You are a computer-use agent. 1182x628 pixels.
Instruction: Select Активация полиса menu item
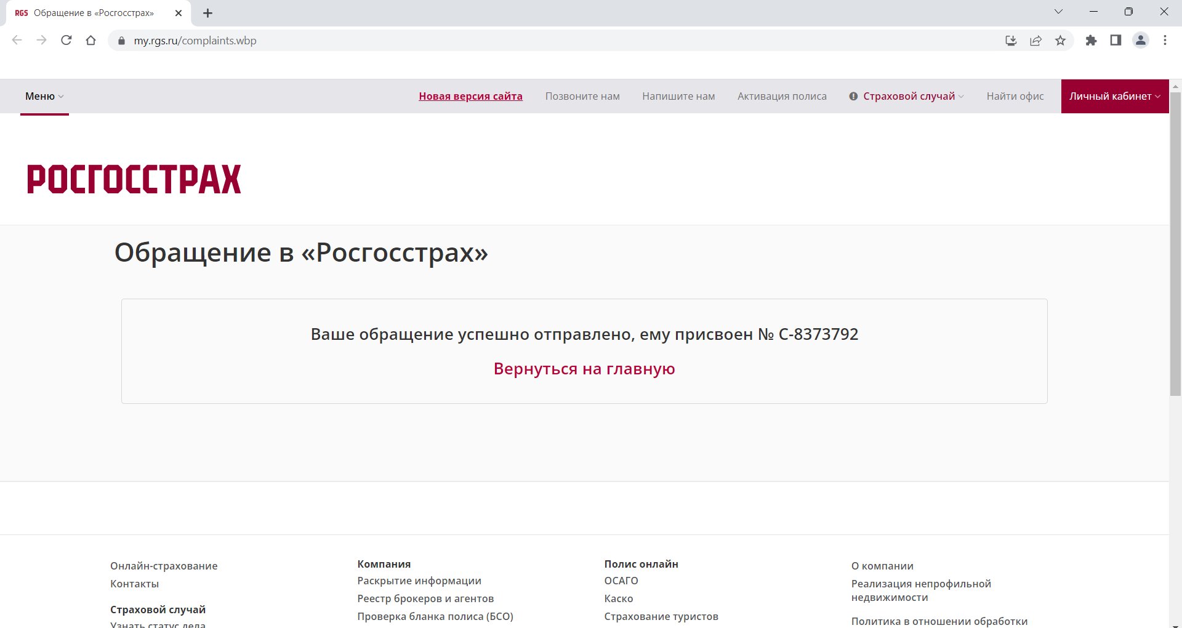pos(782,96)
